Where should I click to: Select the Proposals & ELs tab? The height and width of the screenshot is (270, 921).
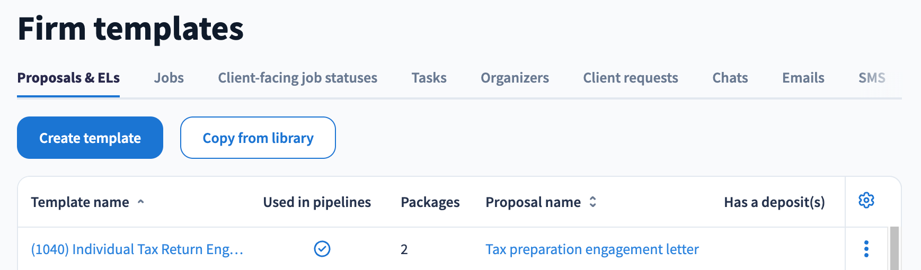coord(68,78)
